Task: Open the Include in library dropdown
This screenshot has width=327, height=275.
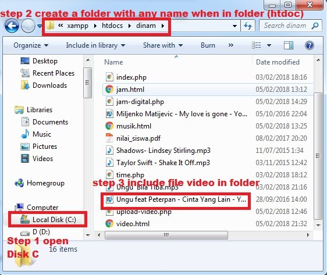Action: click(95, 45)
